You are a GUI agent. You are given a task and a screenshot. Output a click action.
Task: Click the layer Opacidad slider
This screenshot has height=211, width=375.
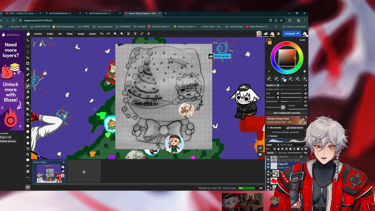(x=295, y=153)
